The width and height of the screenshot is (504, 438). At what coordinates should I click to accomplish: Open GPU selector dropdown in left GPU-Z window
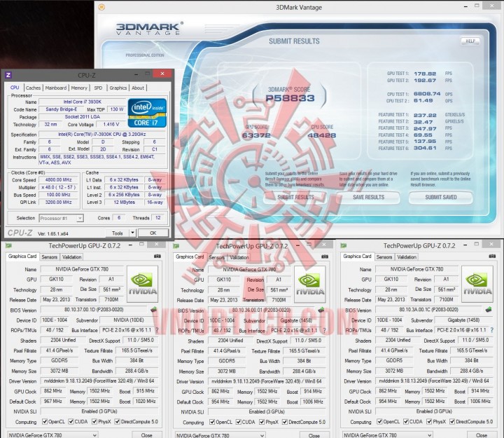coord(52,434)
